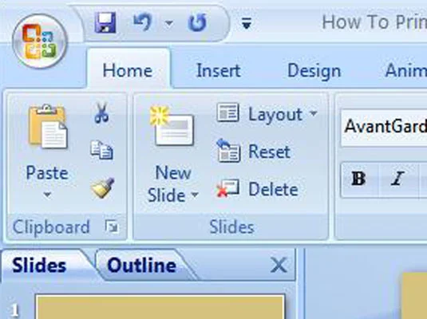Open the Undo history dropdown arrow
Screen dimensions: 427x319
click(x=169, y=23)
